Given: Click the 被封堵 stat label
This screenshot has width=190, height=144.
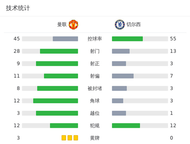Looking at the screenshot, I should click(95, 88).
